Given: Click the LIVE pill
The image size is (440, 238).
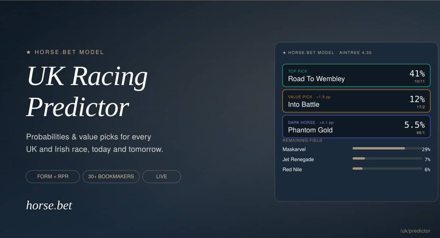Looking at the screenshot, I should tap(162, 177).
